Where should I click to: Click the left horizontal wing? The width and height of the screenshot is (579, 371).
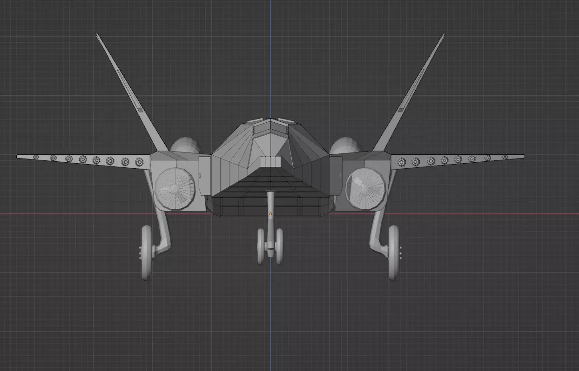[x=84, y=160]
